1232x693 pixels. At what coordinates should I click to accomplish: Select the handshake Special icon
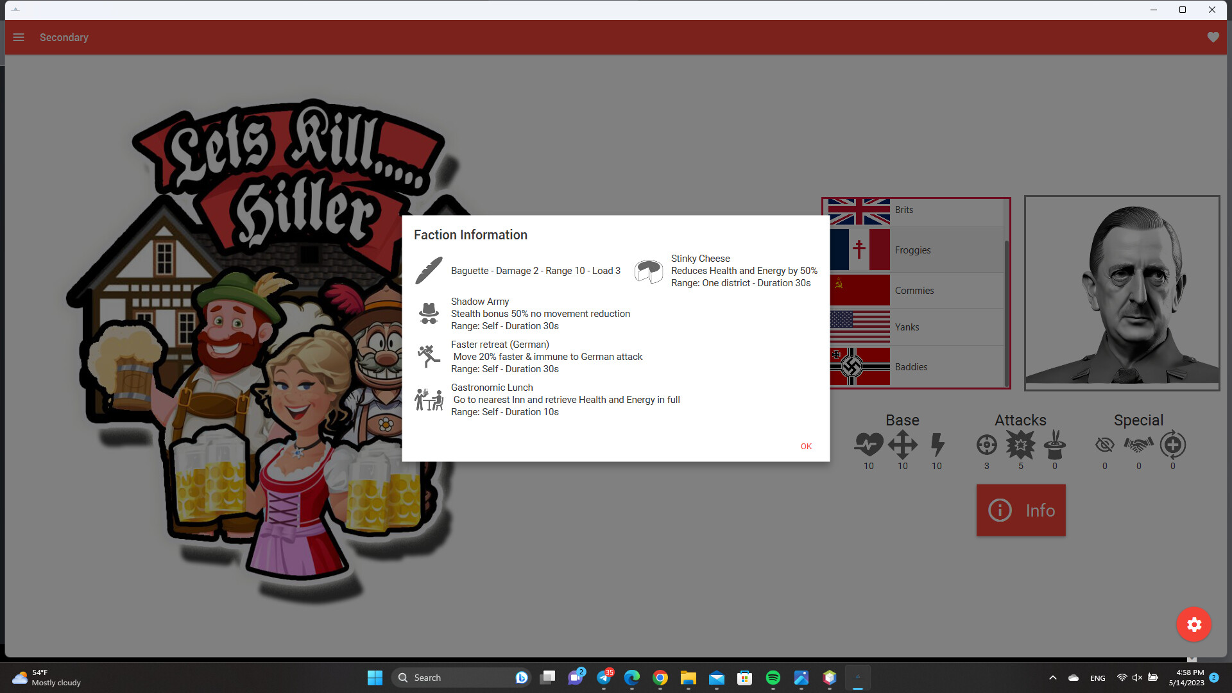click(x=1138, y=445)
